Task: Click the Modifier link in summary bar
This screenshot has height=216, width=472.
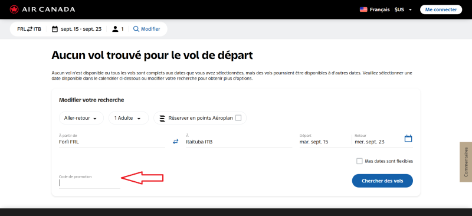Action: (150, 29)
